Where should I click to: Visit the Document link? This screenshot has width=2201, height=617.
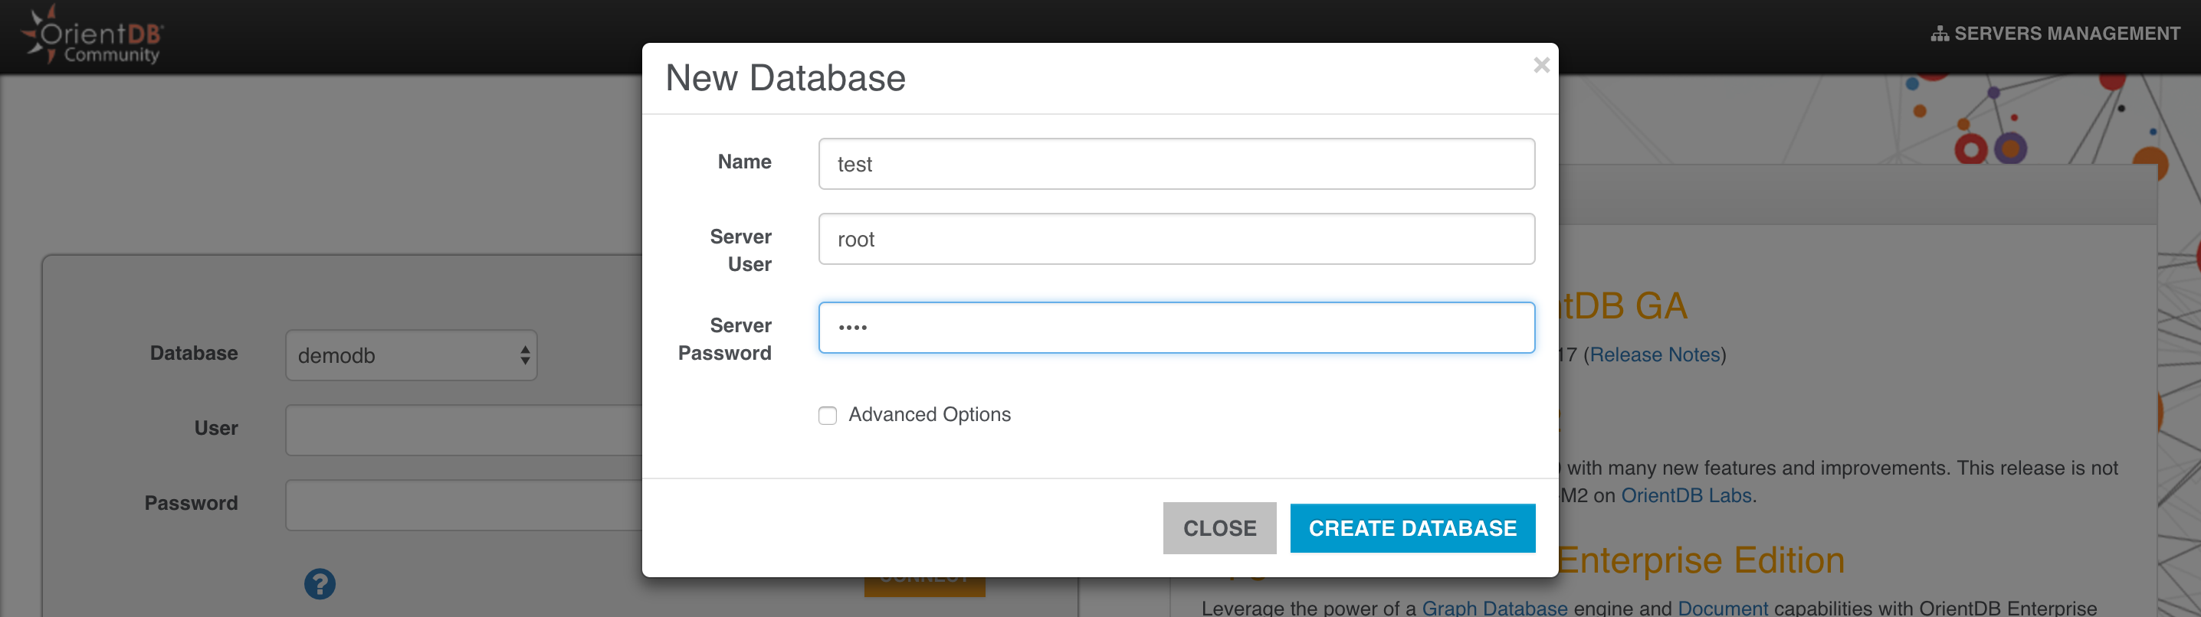tap(1723, 608)
